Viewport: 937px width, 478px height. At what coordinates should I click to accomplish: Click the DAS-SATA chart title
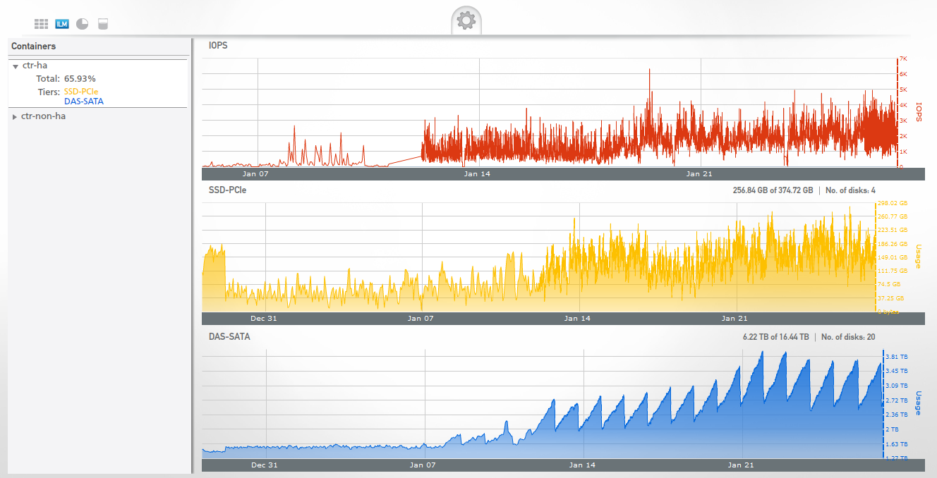pyautogui.click(x=229, y=337)
